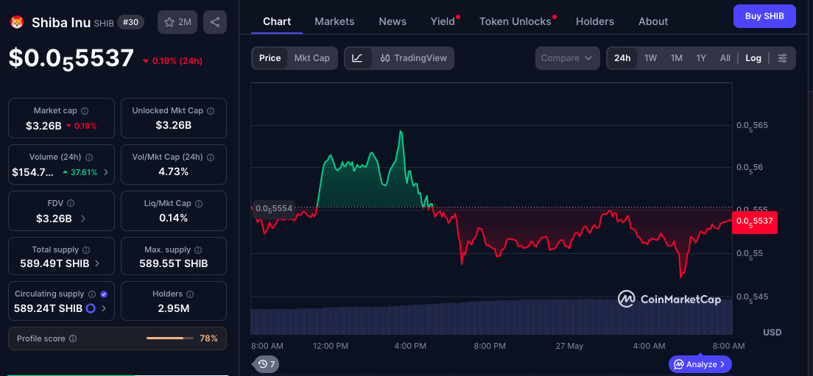Click Volume (24h) info icon
The height and width of the screenshot is (376, 813).
pos(89,157)
